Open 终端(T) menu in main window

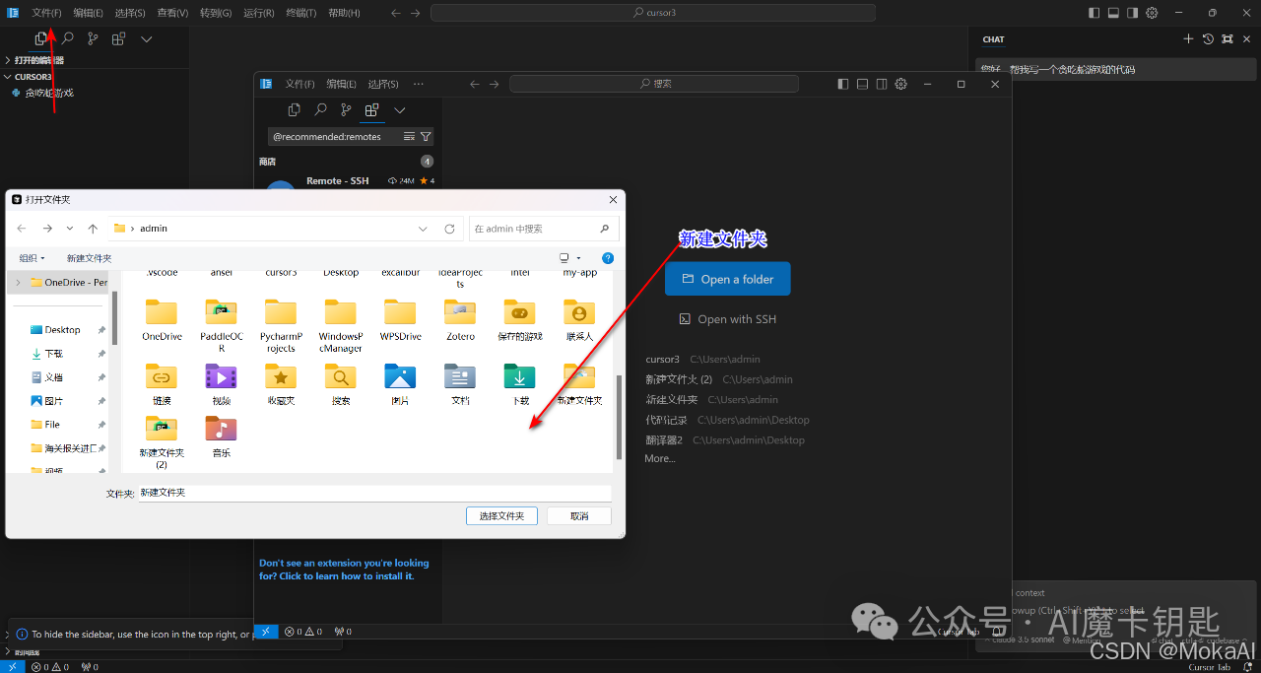pyautogui.click(x=301, y=13)
